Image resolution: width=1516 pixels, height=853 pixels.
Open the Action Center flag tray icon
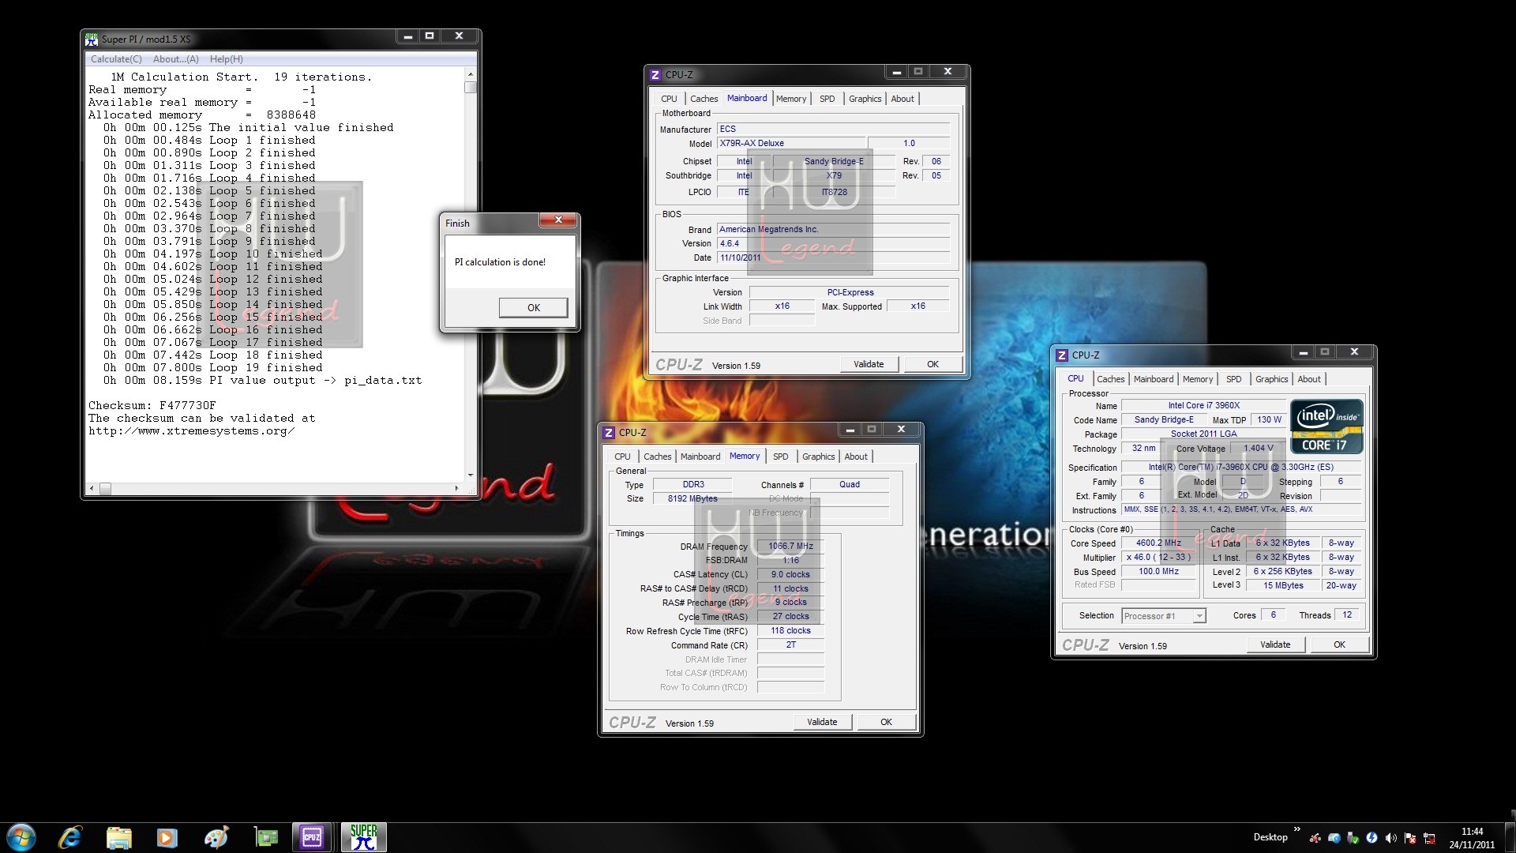1410,838
